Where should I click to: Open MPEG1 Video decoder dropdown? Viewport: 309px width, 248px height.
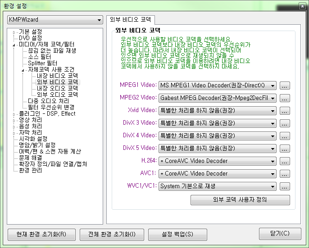(218, 86)
